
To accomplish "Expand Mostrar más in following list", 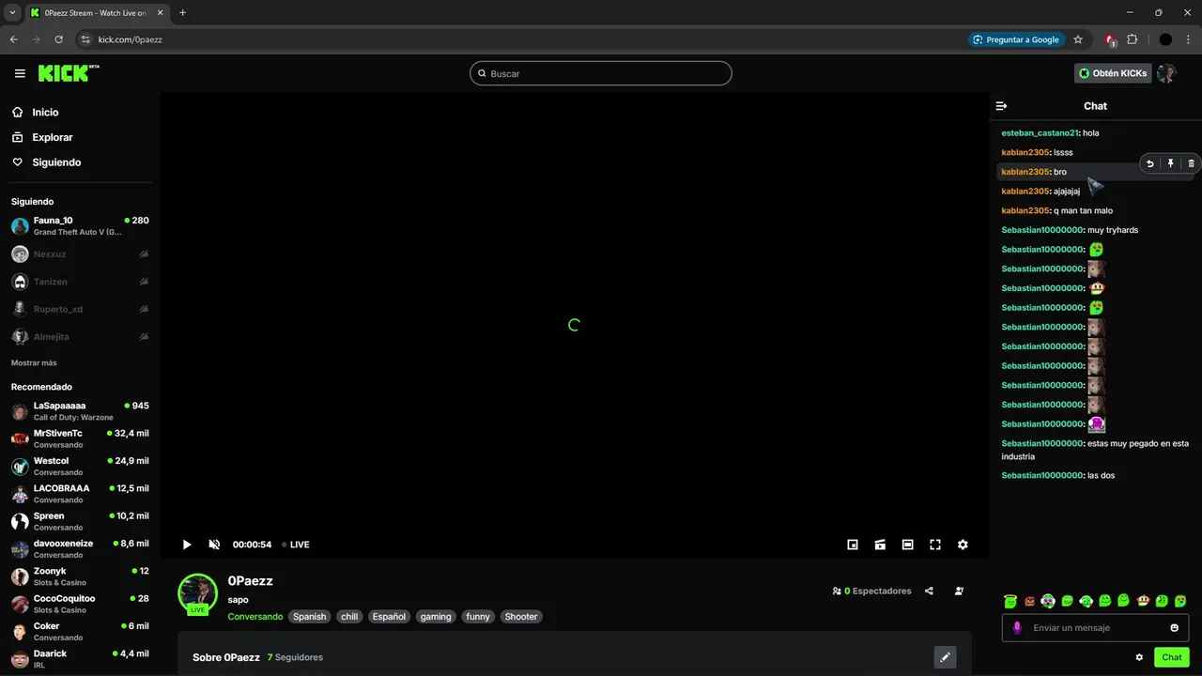I will click(34, 363).
